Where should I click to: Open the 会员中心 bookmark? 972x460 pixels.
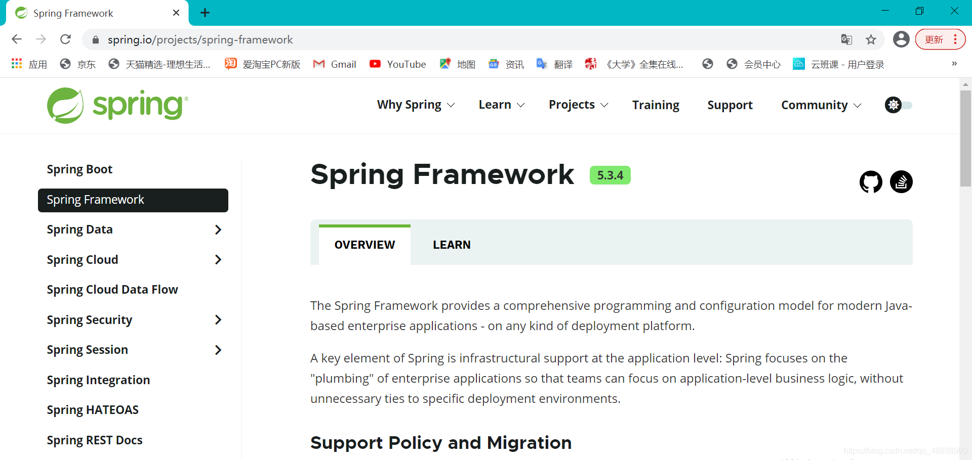(753, 64)
